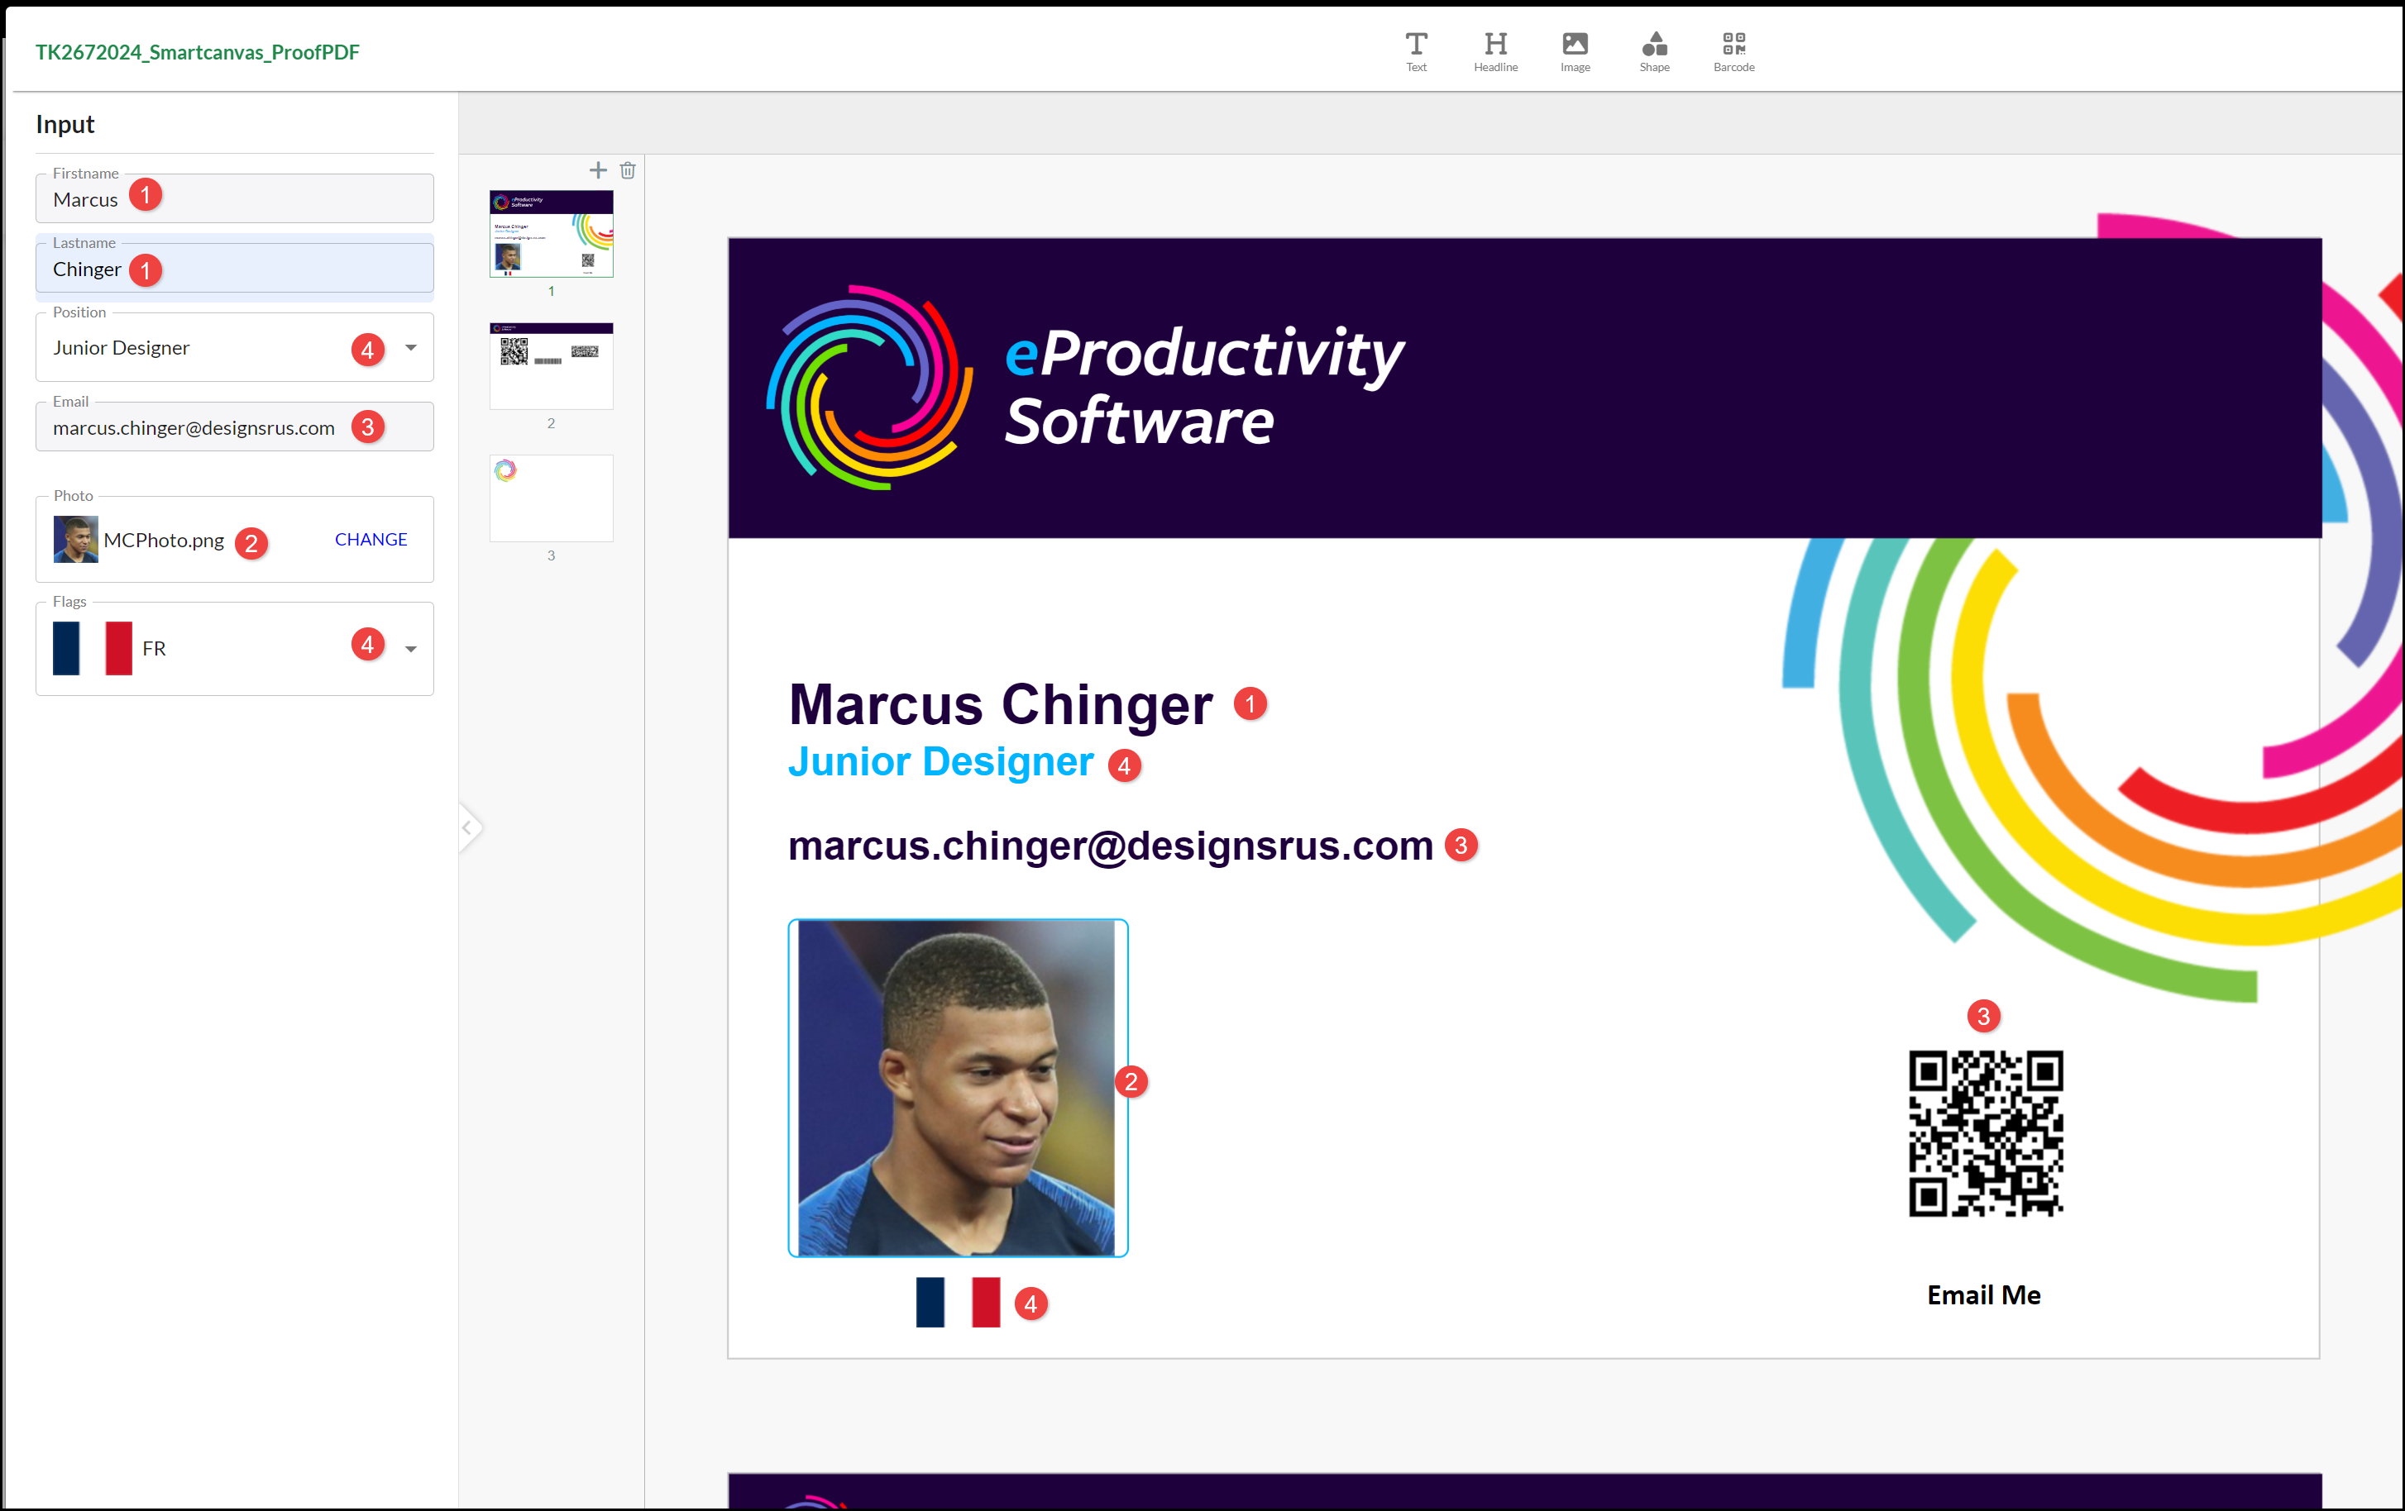
Task: Click the project title TK2672024_Smartcanvas_ProofPDF
Action: (x=197, y=53)
